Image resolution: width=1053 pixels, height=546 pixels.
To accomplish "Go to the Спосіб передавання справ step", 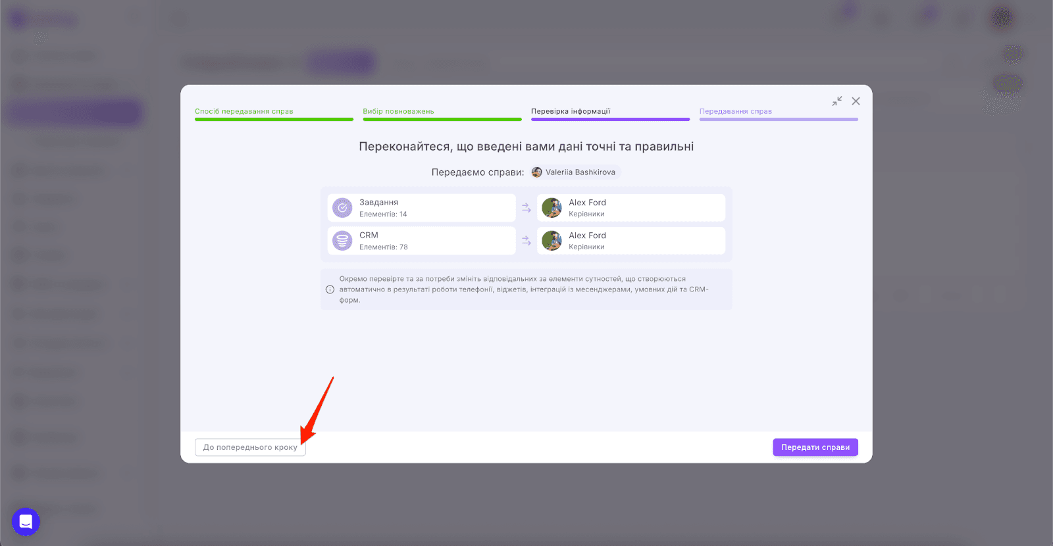I will click(x=244, y=111).
